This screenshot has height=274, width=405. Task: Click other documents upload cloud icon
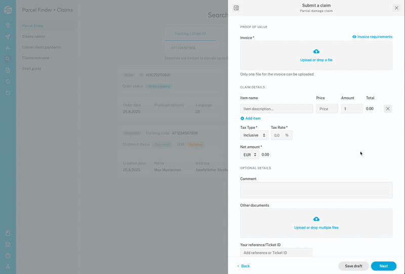click(316, 219)
